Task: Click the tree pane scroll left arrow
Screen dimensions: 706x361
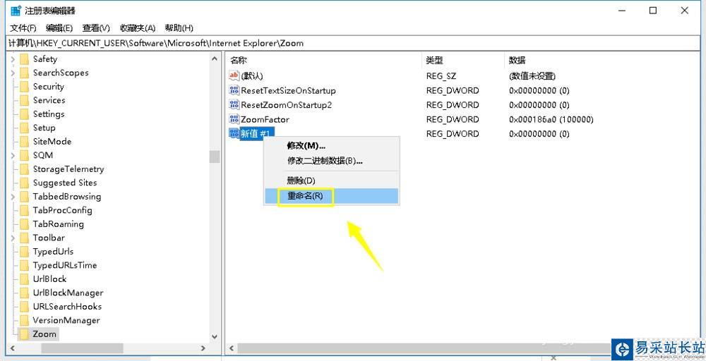Action: click(x=12, y=348)
